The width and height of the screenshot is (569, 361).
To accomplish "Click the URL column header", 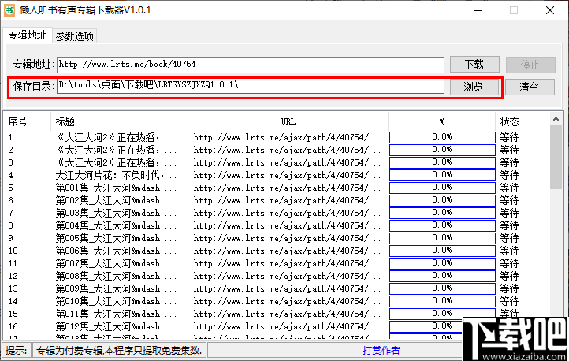I will click(288, 121).
